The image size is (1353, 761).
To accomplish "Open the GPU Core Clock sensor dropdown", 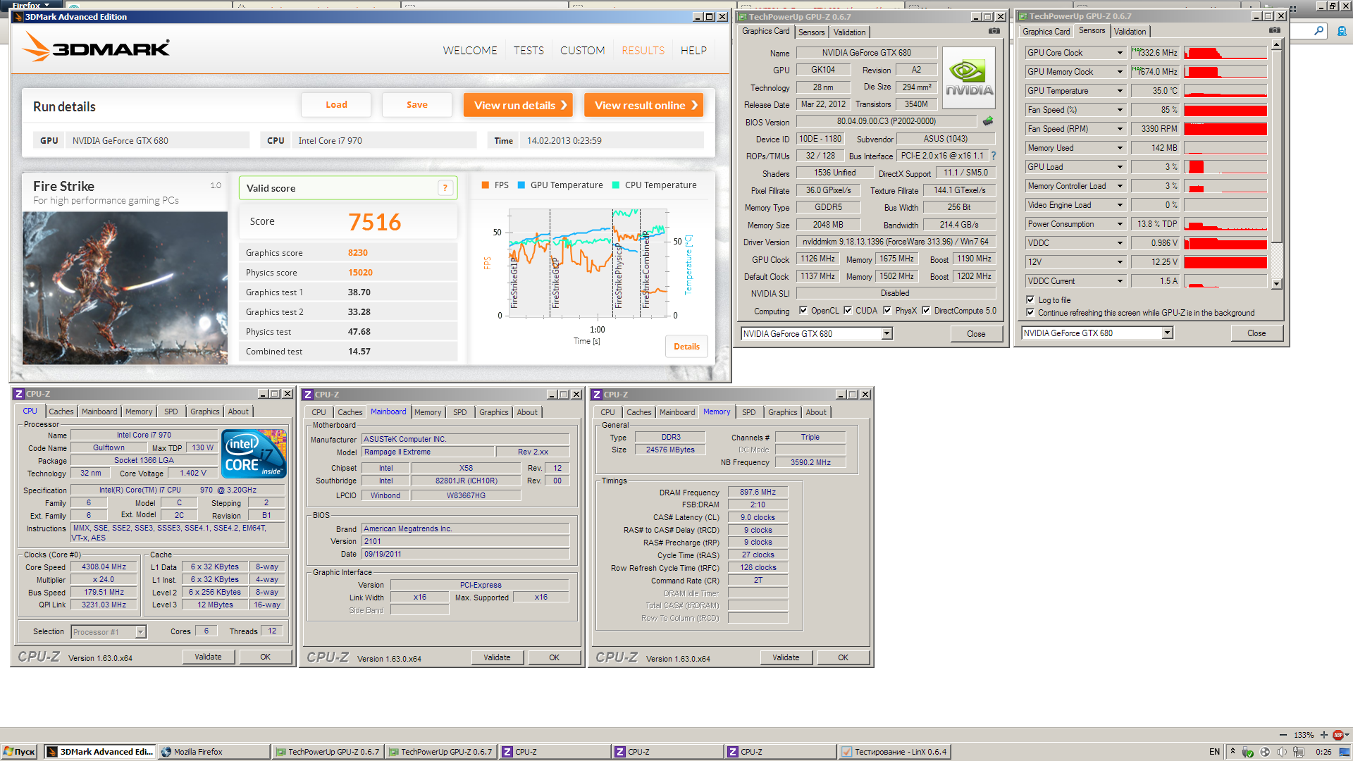I will coord(1120,53).
